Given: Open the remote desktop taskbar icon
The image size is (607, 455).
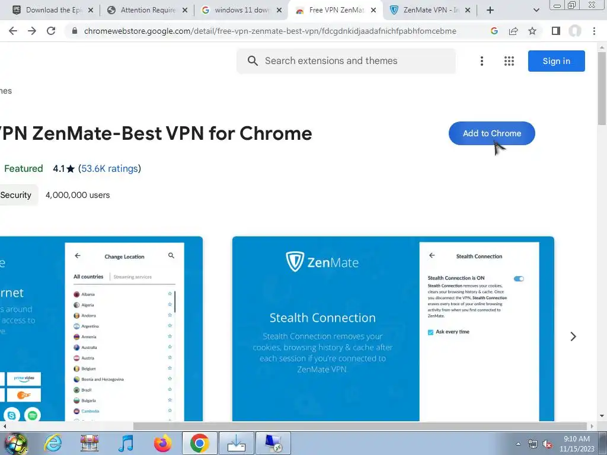Looking at the screenshot, I should [x=273, y=443].
